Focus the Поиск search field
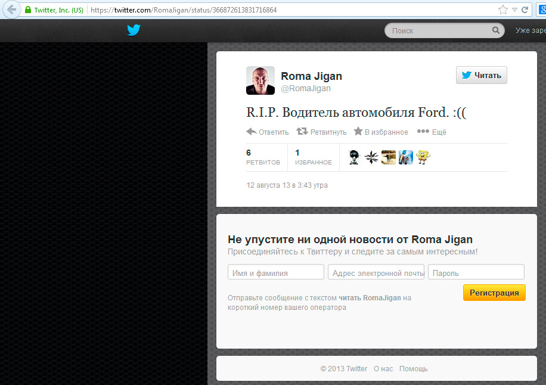Screen dimensions: 546x385 tap(444, 30)
